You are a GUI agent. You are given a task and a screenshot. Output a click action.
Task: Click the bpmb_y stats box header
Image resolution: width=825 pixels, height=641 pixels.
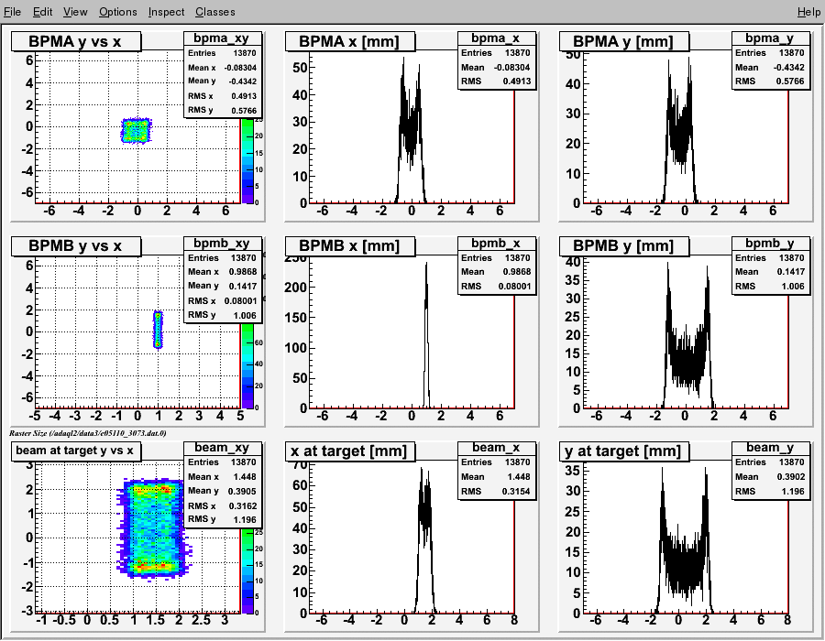(770, 244)
